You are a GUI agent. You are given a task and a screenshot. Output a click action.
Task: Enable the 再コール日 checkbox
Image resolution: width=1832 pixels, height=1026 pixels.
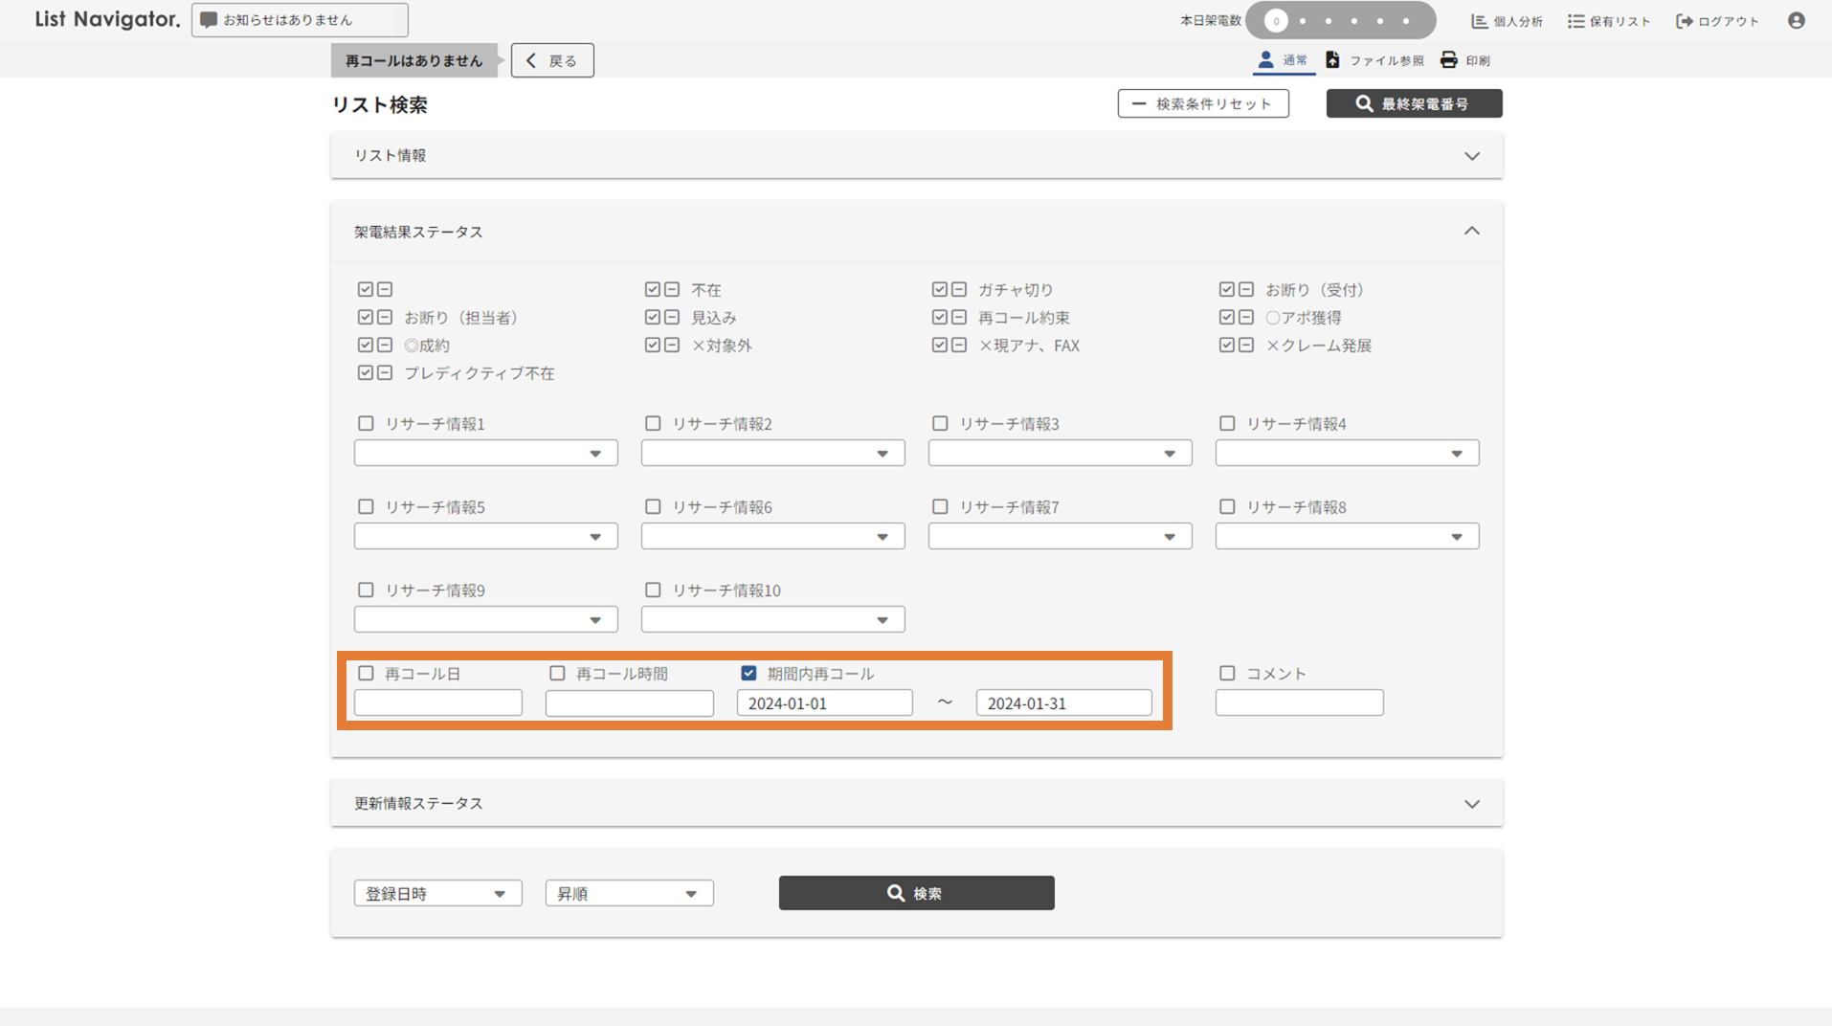(x=366, y=674)
